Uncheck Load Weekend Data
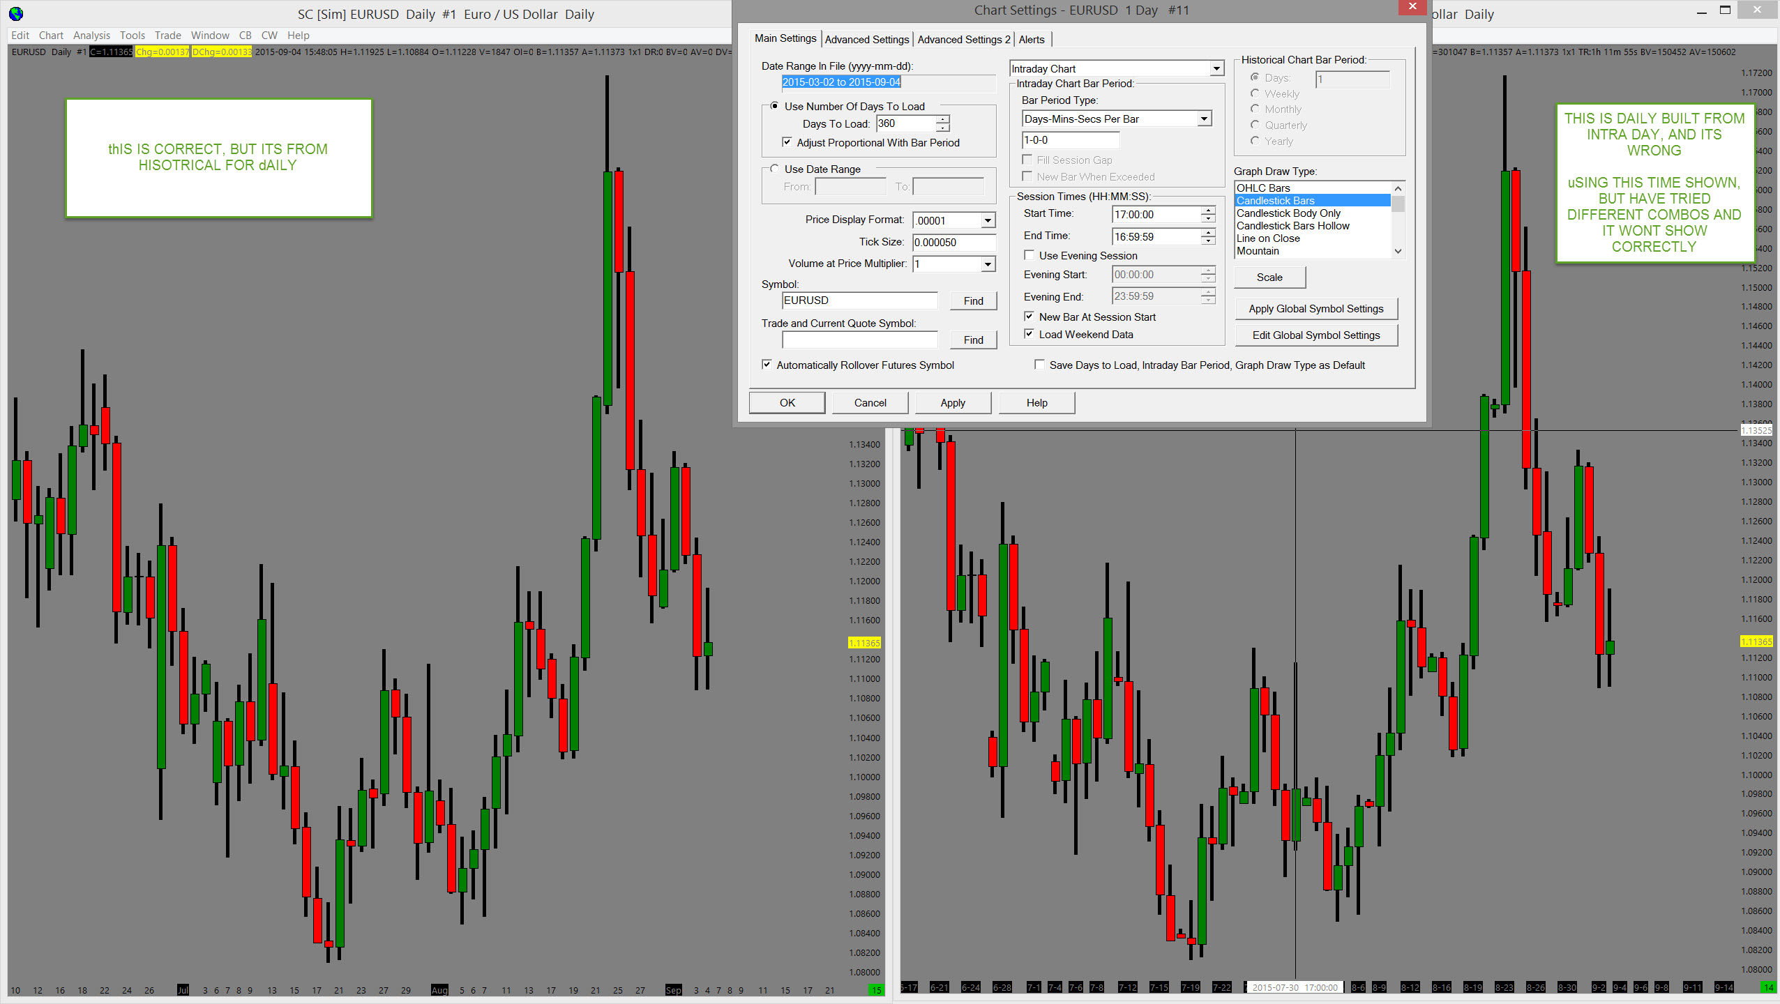The image size is (1780, 1004). [x=1029, y=334]
